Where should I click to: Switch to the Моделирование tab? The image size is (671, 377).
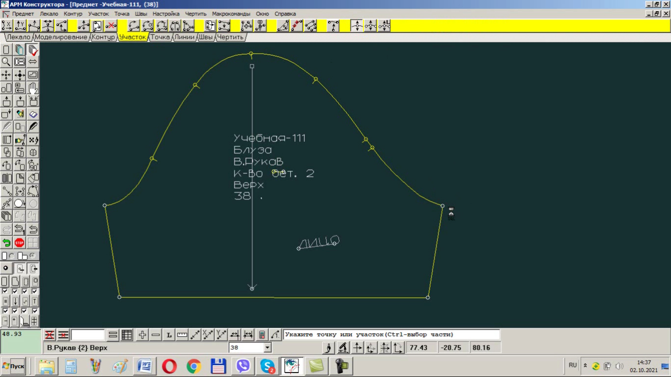pyautogui.click(x=61, y=37)
